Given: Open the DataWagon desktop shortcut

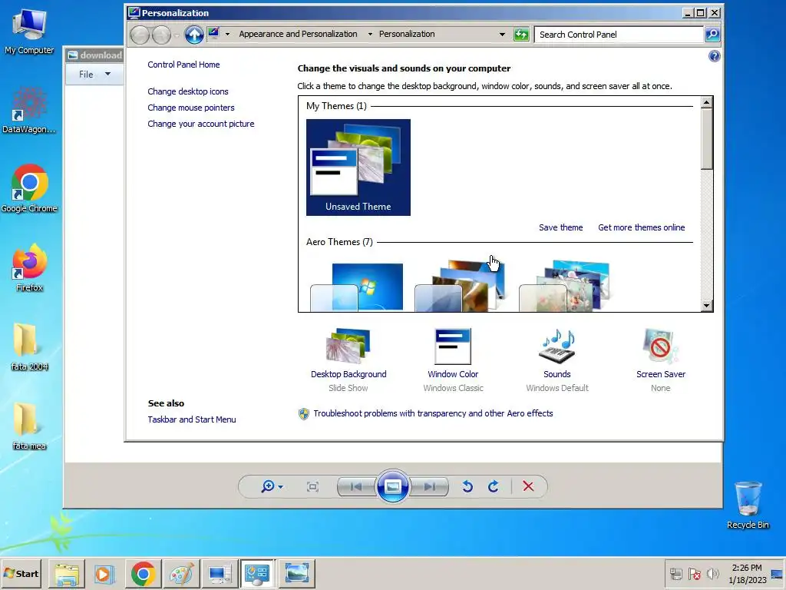Looking at the screenshot, I should 29,111.
